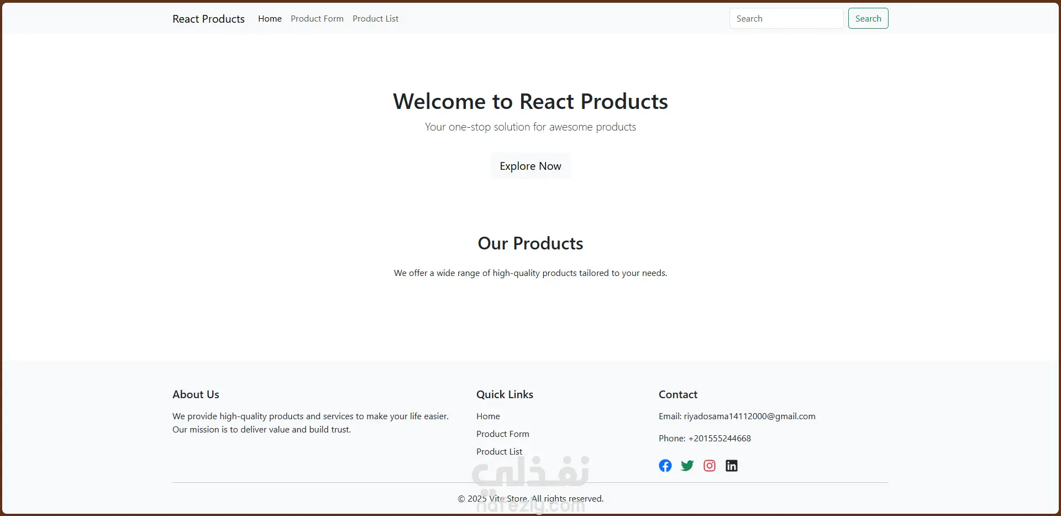Open the Instagram social icon
This screenshot has height=516, width=1061.
click(710, 466)
